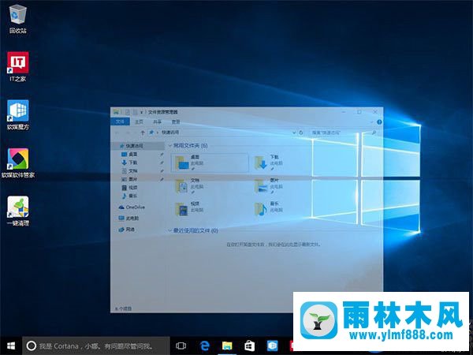Image resolution: width=473 pixels, height=355 pixels.
Task: Open the IT之家 desktop shortcut
Action: pos(18,66)
